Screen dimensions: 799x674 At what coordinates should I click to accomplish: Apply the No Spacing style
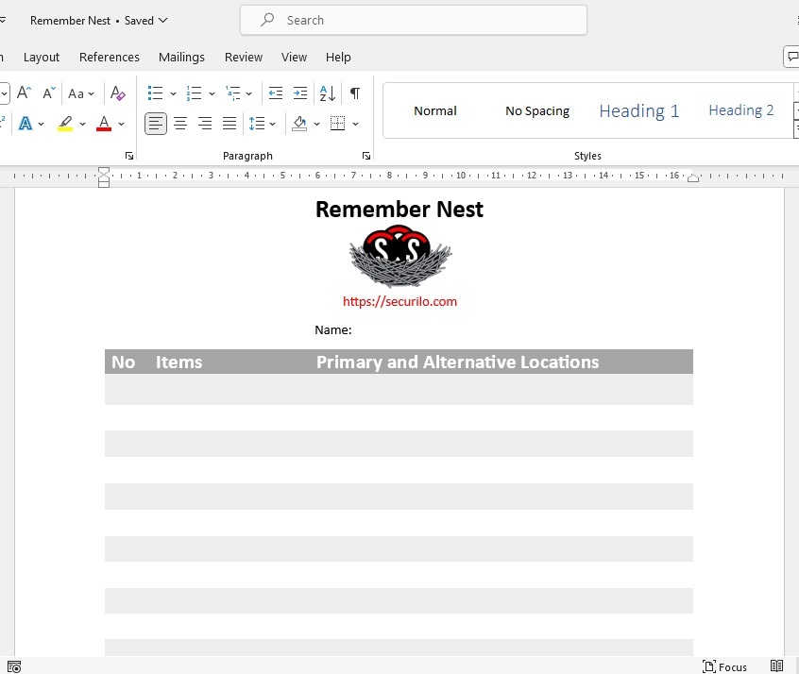pyautogui.click(x=537, y=110)
